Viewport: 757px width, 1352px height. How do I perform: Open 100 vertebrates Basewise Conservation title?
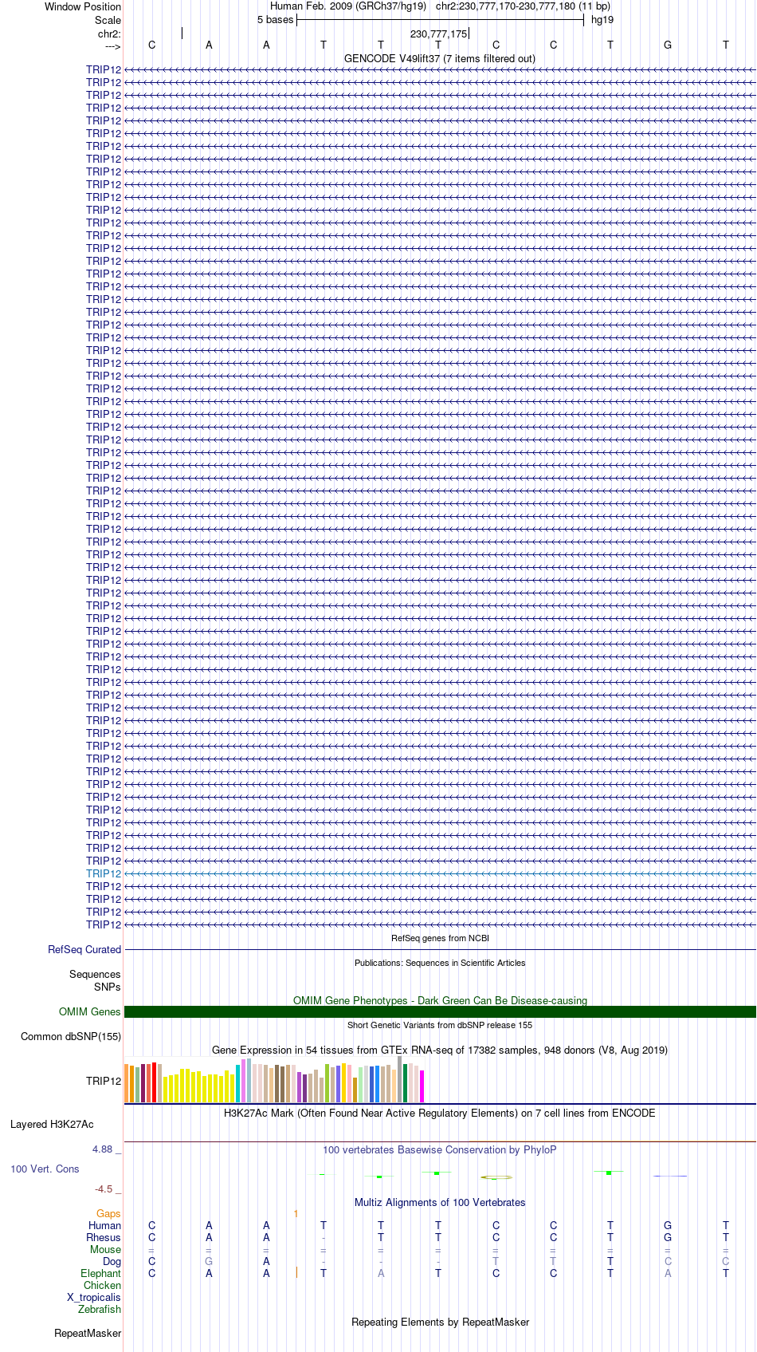point(440,1150)
